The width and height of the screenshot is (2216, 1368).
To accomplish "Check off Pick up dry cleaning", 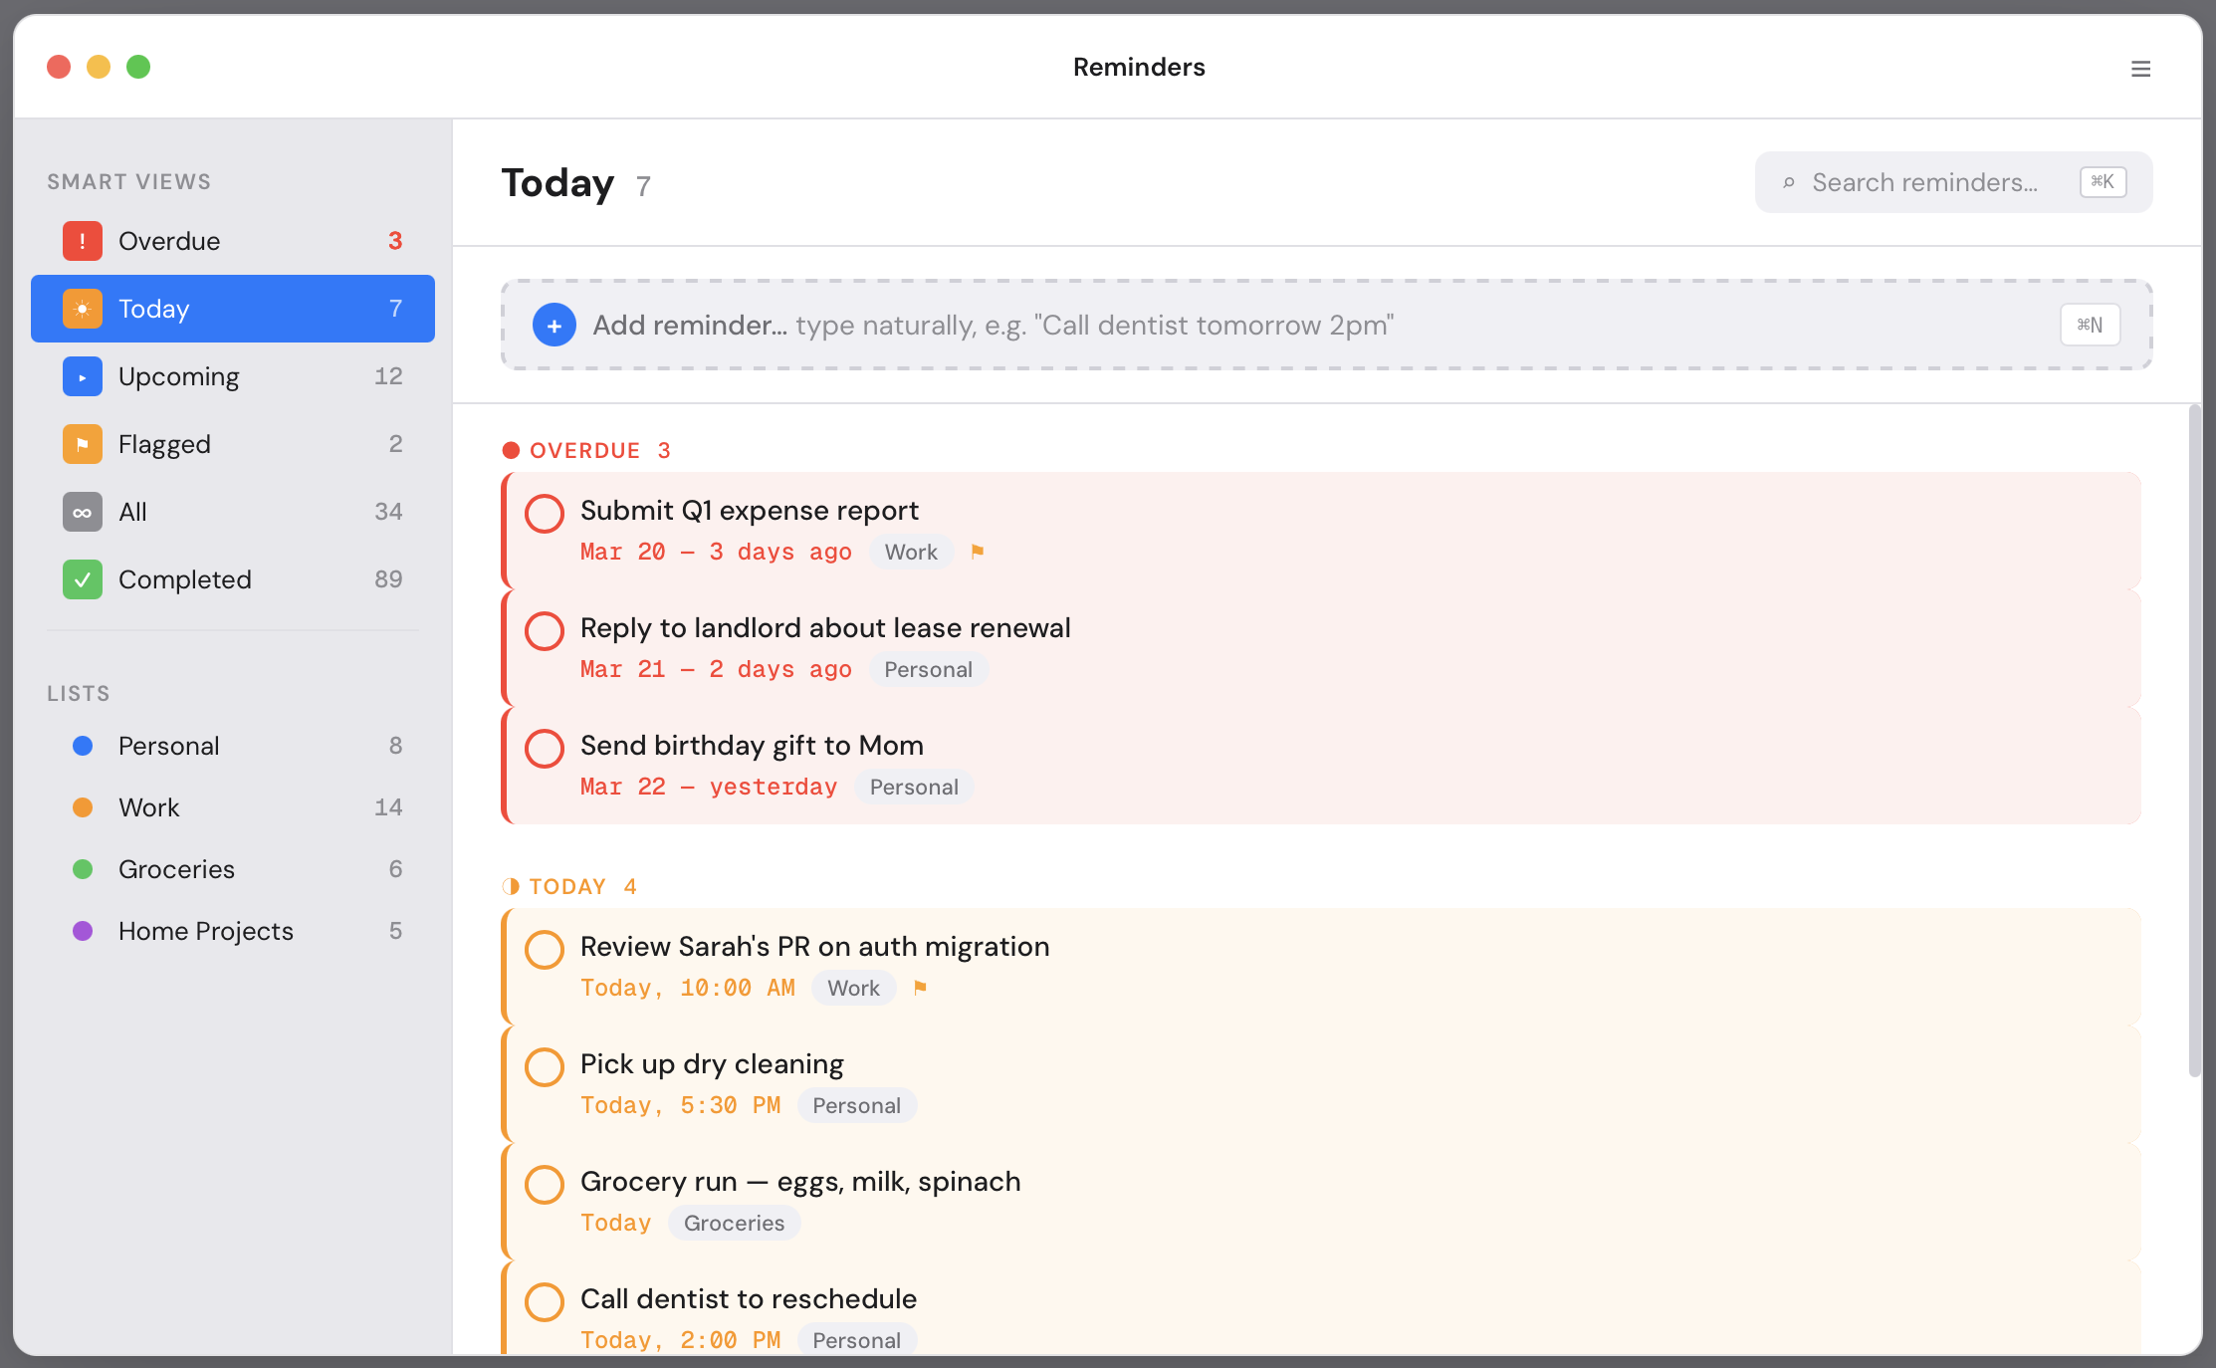I will click(x=545, y=1067).
